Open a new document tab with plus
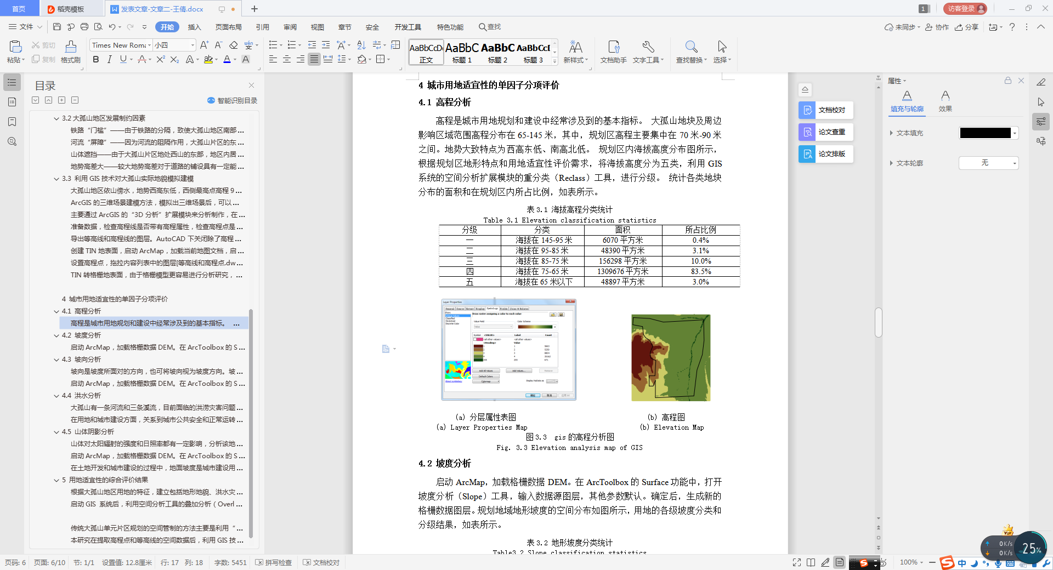The width and height of the screenshot is (1053, 570). pos(254,9)
